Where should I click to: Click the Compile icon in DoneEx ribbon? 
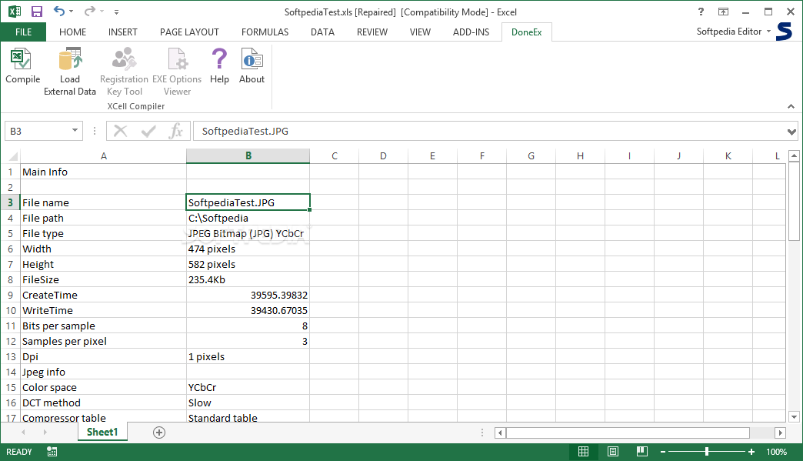[22, 59]
